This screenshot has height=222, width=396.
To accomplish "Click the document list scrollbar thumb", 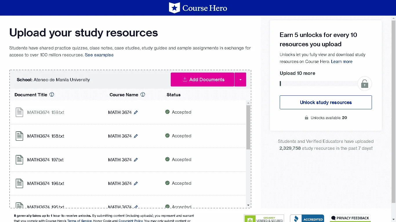I will pos(248,127).
